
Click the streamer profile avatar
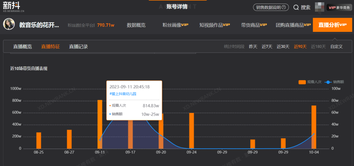coord(9,25)
